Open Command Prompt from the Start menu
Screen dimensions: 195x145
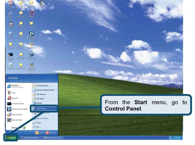(x=15, y=104)
